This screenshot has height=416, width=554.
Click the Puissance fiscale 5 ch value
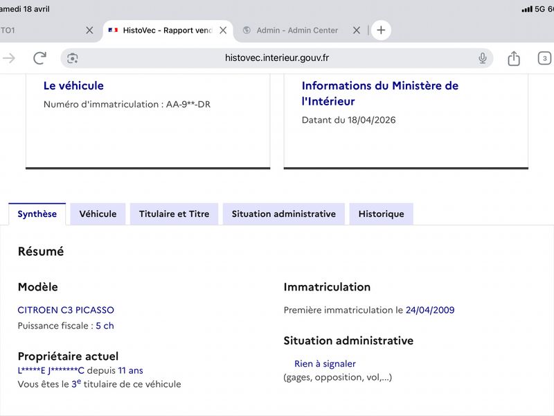click(x=105, y=325)
